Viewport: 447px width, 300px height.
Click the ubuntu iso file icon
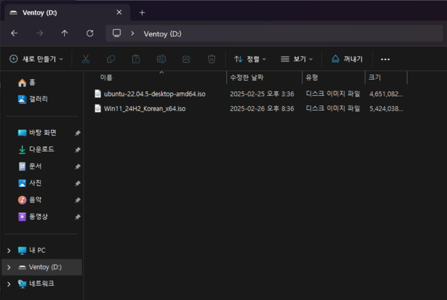(x=98, y=94)
